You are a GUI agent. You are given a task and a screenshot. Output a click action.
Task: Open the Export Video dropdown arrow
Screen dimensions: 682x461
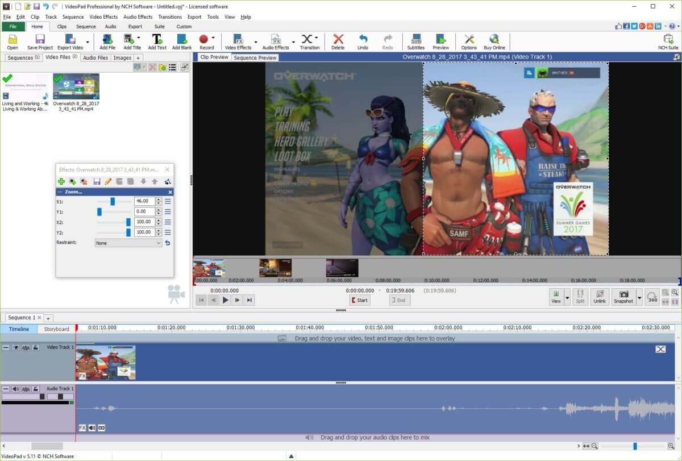pos(88,41)
